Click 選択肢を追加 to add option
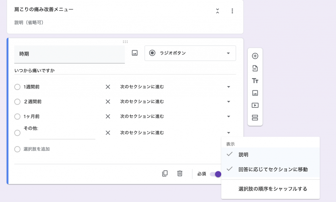 [x=36, y=149]
